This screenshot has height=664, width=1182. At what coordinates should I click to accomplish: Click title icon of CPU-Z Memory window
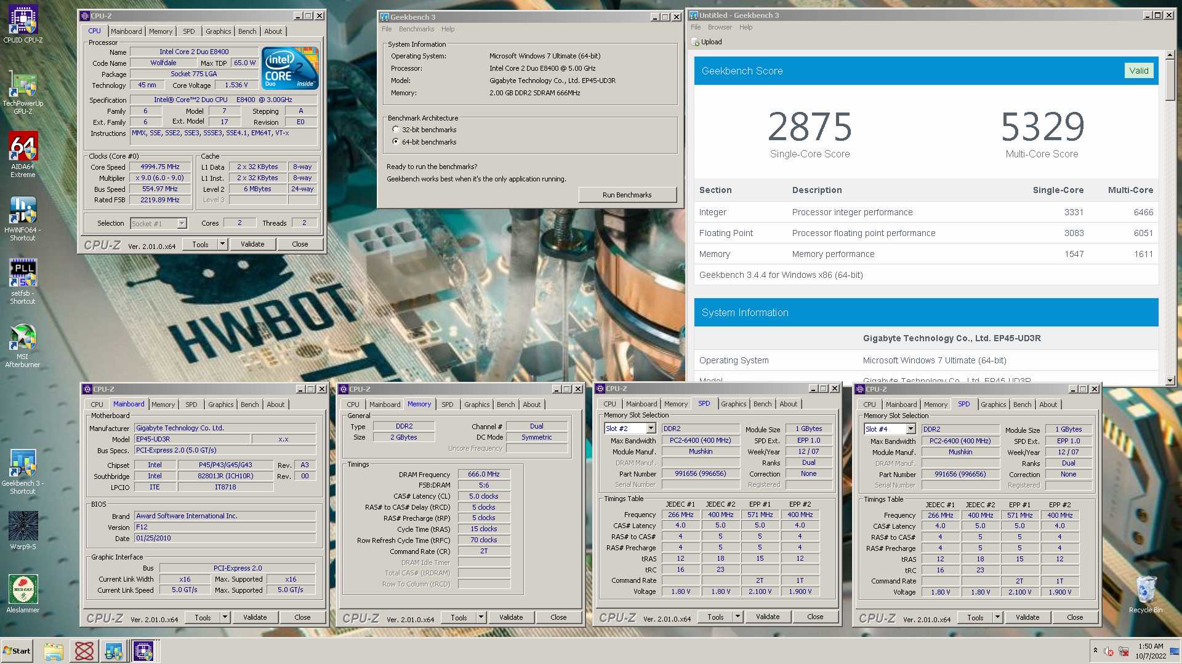pos(344,389)
